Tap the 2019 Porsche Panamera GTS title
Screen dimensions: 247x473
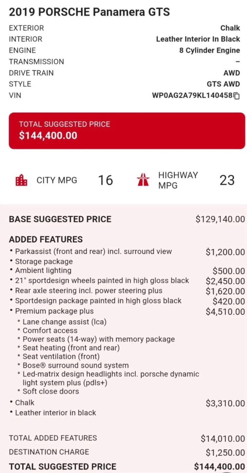(89, 12)
